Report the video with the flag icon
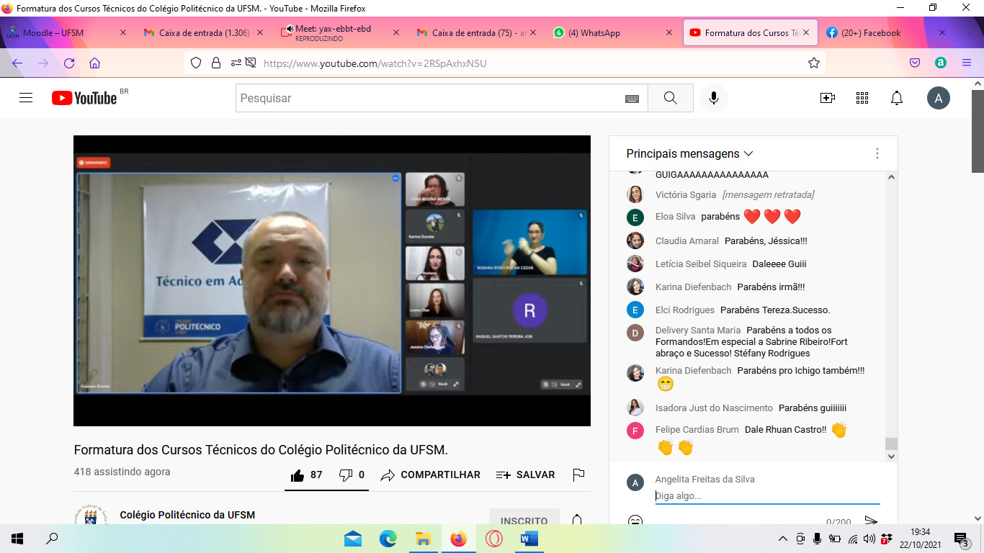The image size is (984, 553). [x=578, y=475]
